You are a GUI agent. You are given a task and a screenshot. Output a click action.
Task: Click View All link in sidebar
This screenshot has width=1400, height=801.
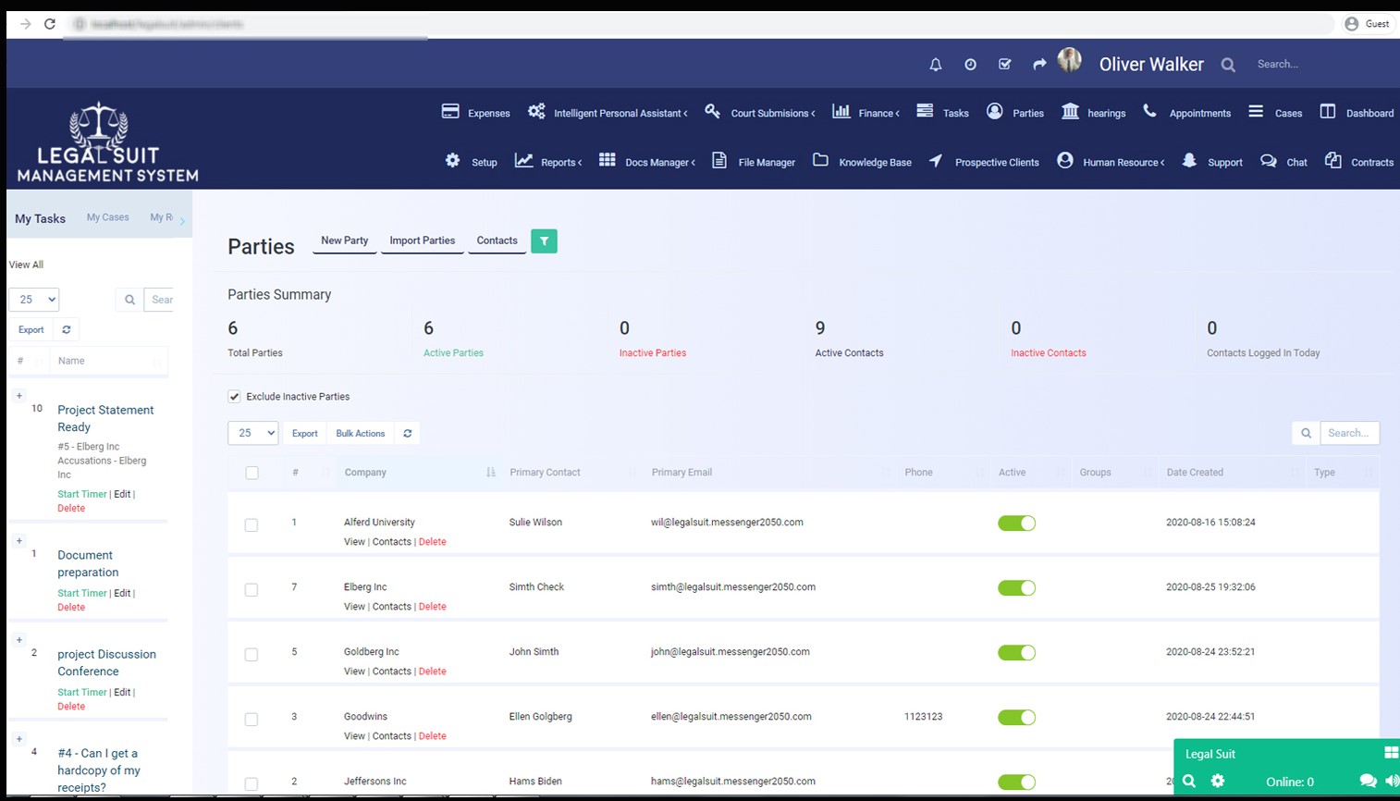coord(26,265)
